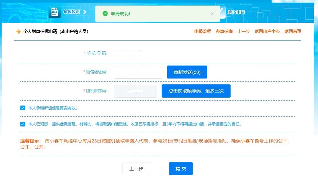Click the 随机顺序码 field

[x=135, y=91]
